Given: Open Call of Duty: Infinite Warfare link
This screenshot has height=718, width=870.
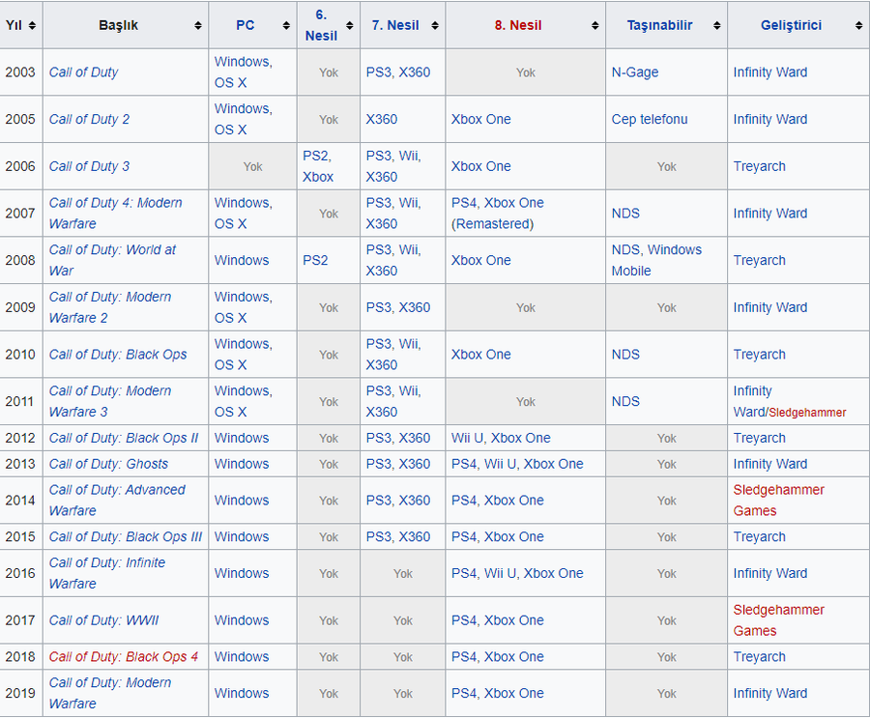Looking at the screenshot, I should tap(107, 573).
